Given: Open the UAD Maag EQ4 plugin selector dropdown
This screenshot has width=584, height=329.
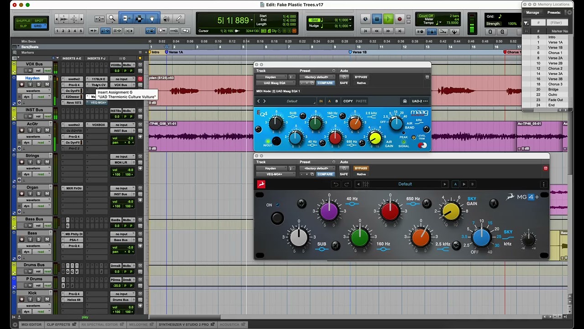Looking at the screenshot, I should [x=275, y=83].
